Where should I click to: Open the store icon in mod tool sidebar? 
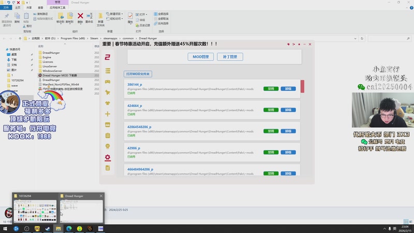108,125
